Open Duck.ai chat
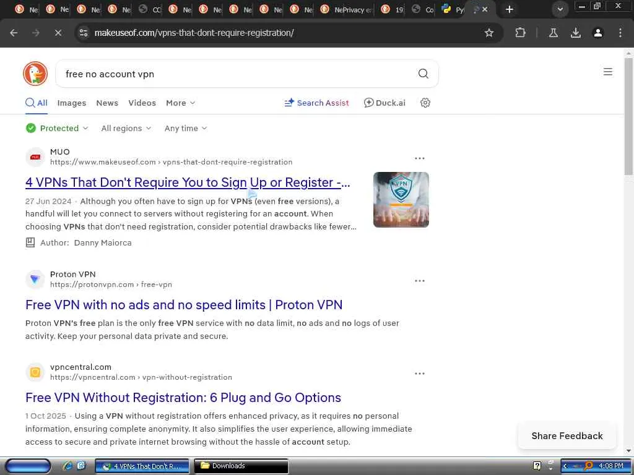634x475 pixels. (x=384, y=103)
